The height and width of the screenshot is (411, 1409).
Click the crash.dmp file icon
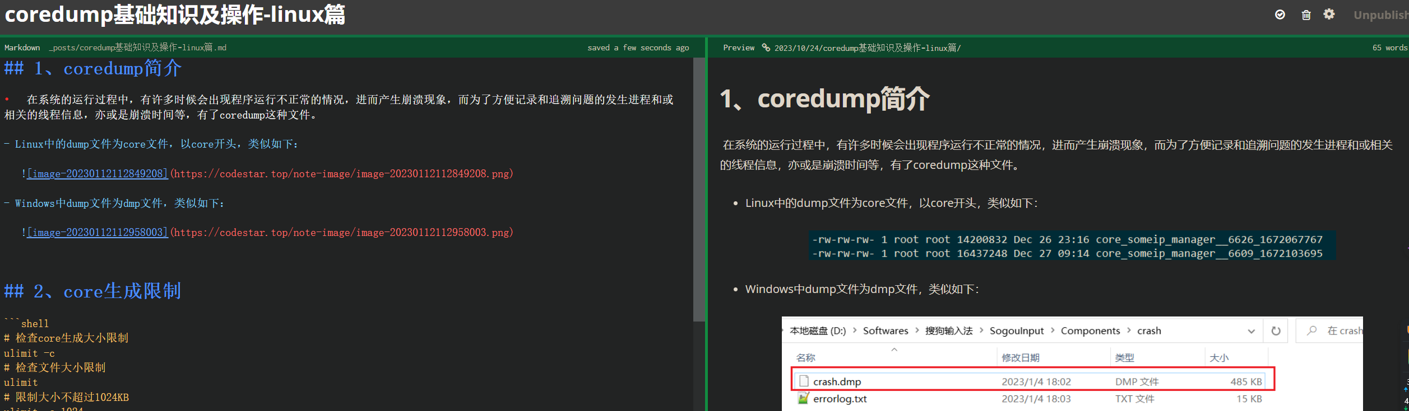tap(804, 381)
